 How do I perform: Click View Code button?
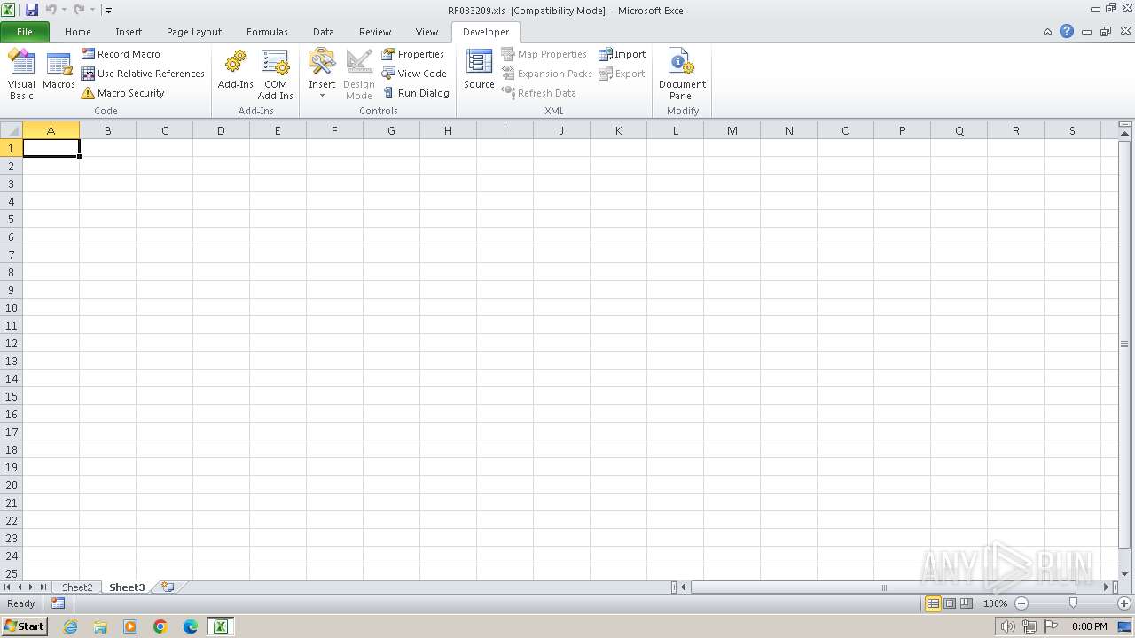414,74
